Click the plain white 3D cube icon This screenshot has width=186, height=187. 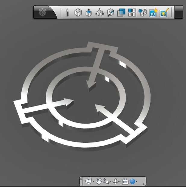(78, 12)
